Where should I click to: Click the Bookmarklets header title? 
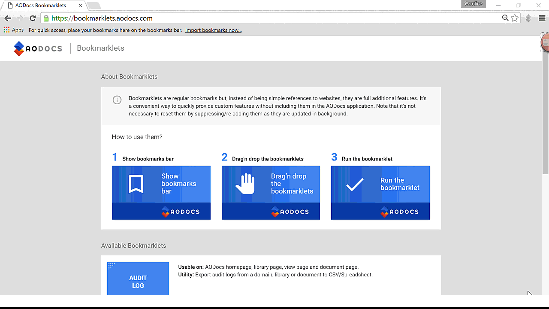pos(100,48)
